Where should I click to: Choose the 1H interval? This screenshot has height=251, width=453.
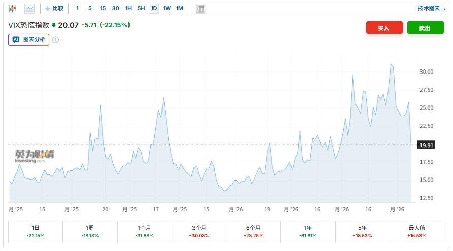pyautogui.click(x=128, y=9)
